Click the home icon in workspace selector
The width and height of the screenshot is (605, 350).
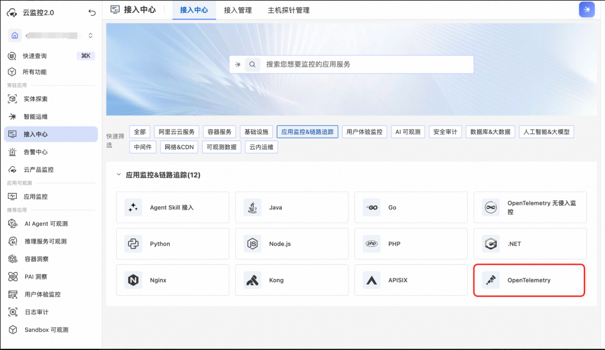pos(15,35)
